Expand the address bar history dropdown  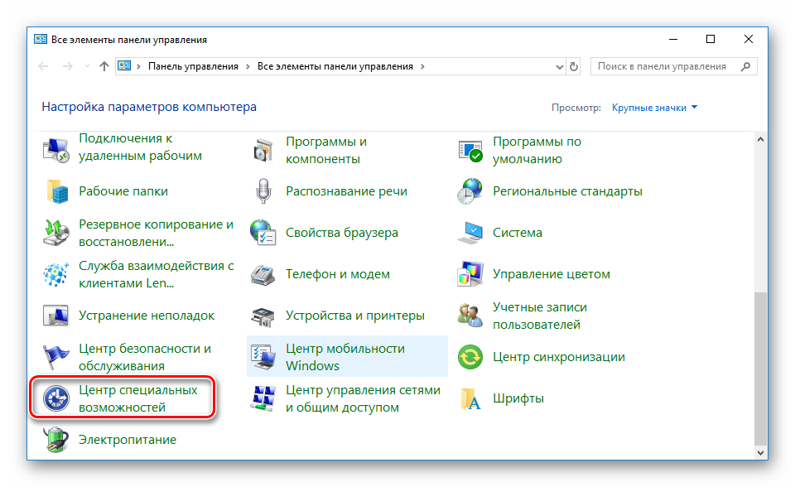pos(559,66)
